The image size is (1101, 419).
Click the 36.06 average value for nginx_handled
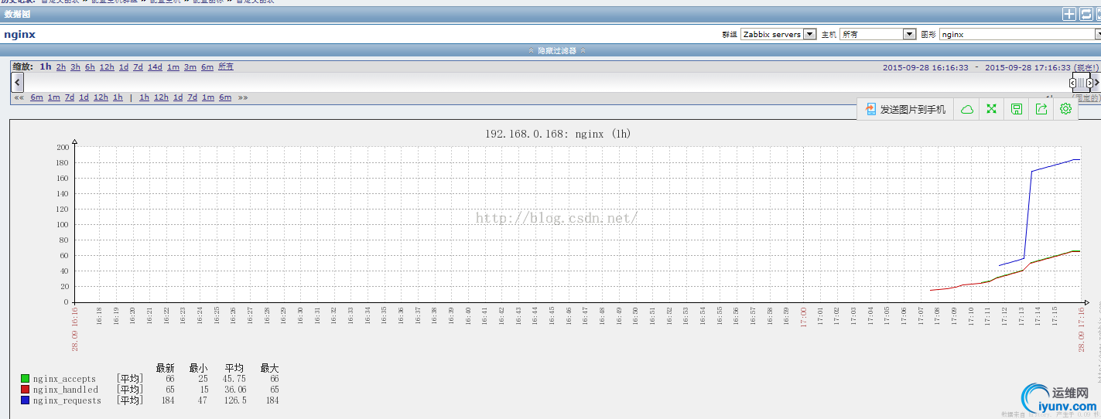[x=234, y=390]
